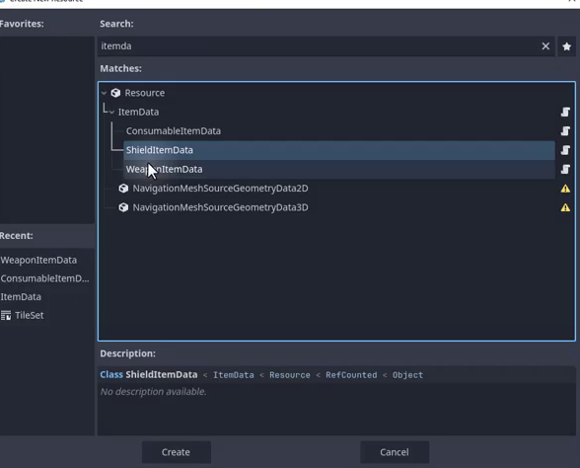Select ConsumableItemData in the matches tree
Image resolution: width=580 pixels, height=468 pixels.
(x=174, y=131)
